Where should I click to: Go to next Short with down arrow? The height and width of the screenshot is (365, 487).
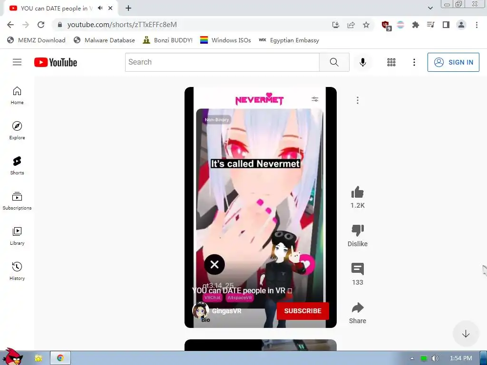[x=466, y=334]
